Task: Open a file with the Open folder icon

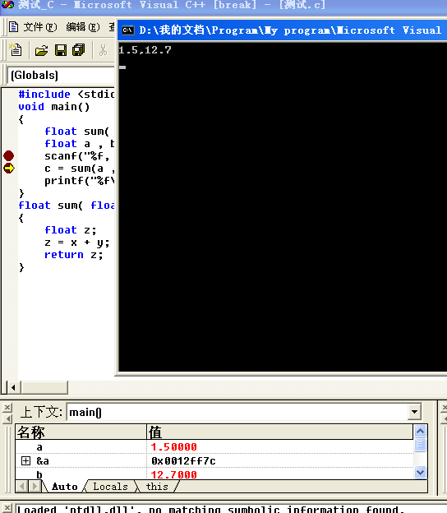Action: (x=41, y=50)
